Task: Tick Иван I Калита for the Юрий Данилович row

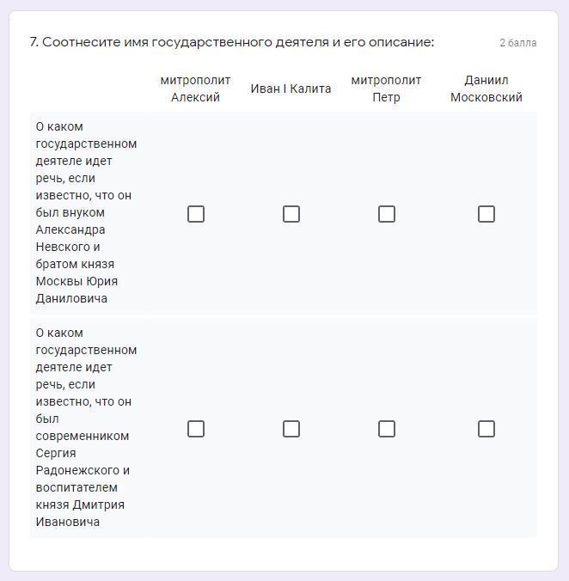Action: click(291, 214)
